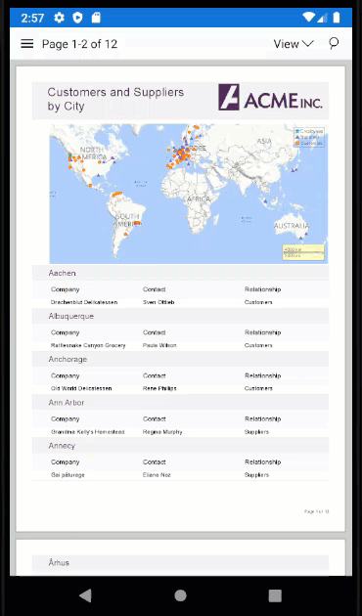The image size is (362, 616).
Task: Select the Albuquerque city group header
Action: [180, 316]
